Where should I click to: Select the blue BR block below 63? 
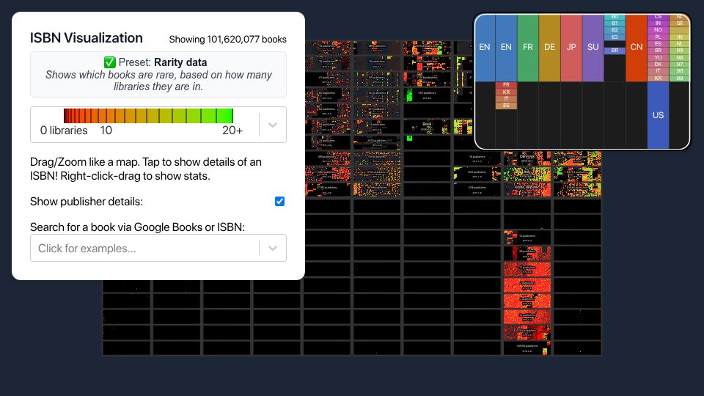[x=615, y=51]
